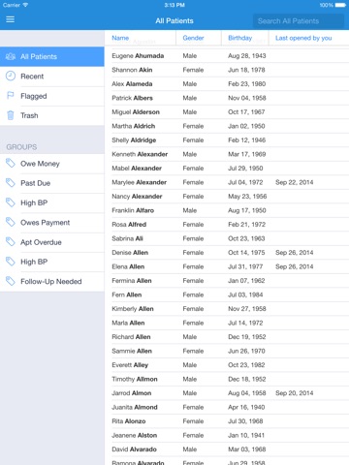The width and height of the screenshot is (349, 465).
Task: Open the hamburger menu icon
Action: point(11,19)
